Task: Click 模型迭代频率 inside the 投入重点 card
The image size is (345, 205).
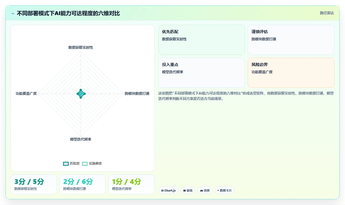Action: click(x=172, y=72)
